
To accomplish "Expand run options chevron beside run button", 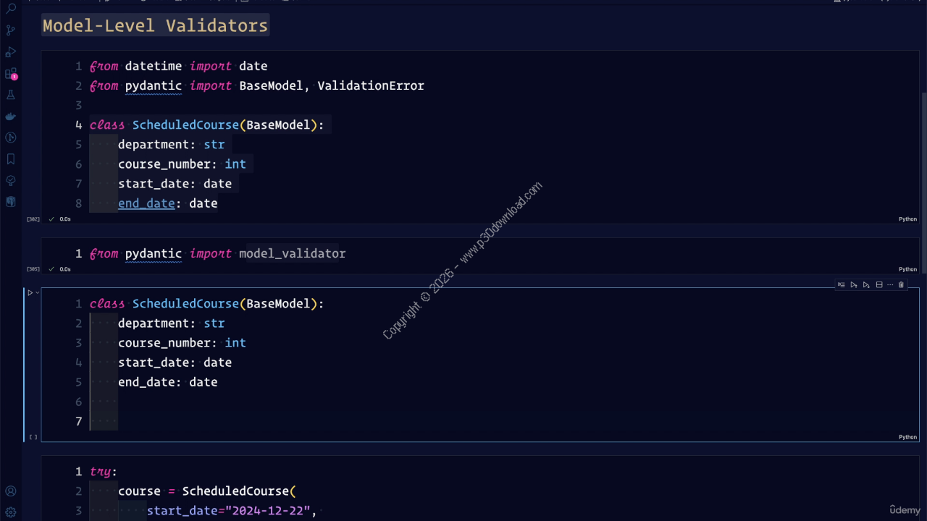I will (38, 293).
